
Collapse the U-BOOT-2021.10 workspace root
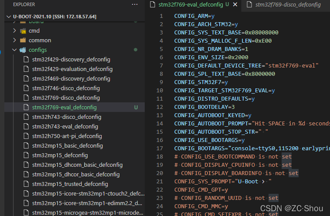pyautogui.click(x=9, y=17)
